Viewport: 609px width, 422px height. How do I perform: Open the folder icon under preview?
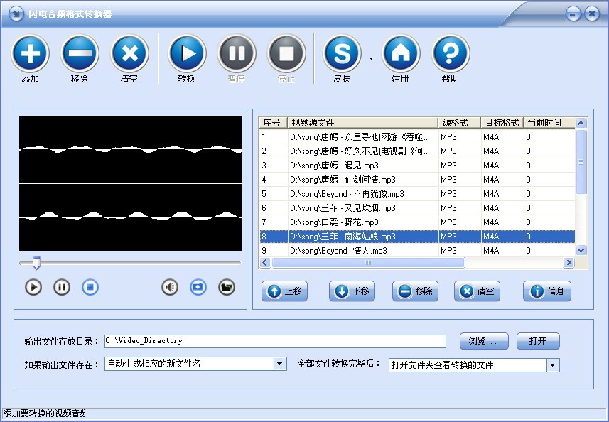click(x=226, y=287)
